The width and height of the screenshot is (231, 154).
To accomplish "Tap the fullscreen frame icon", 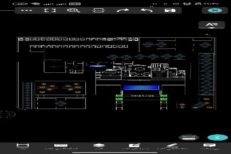I will click(48, 10).
